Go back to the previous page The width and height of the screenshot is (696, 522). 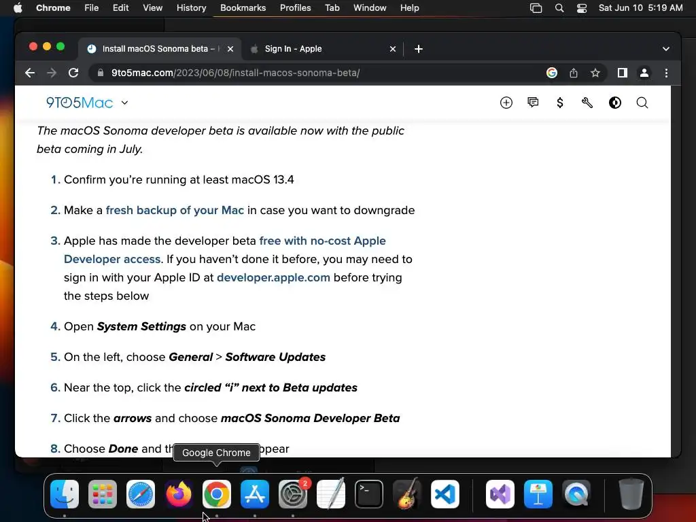point(30,73)
